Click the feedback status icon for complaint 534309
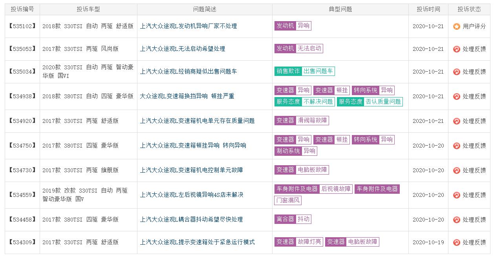Image resolution: width=494 pixels, height=256 pixels. click(456, 242)
